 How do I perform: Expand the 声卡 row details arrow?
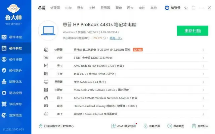click(x=203, y=114)
